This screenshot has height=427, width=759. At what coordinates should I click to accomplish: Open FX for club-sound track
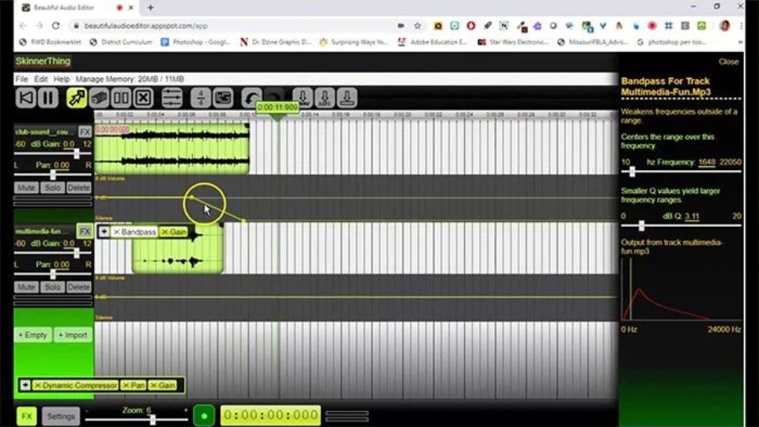click(85, 132)
